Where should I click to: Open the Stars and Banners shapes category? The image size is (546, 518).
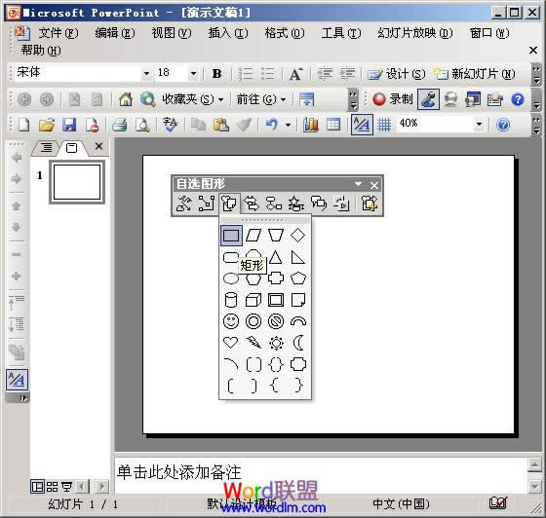296,203
